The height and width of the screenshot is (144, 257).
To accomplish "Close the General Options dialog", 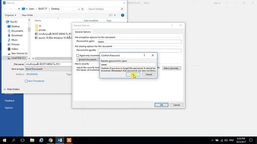I will pos(180,26).
